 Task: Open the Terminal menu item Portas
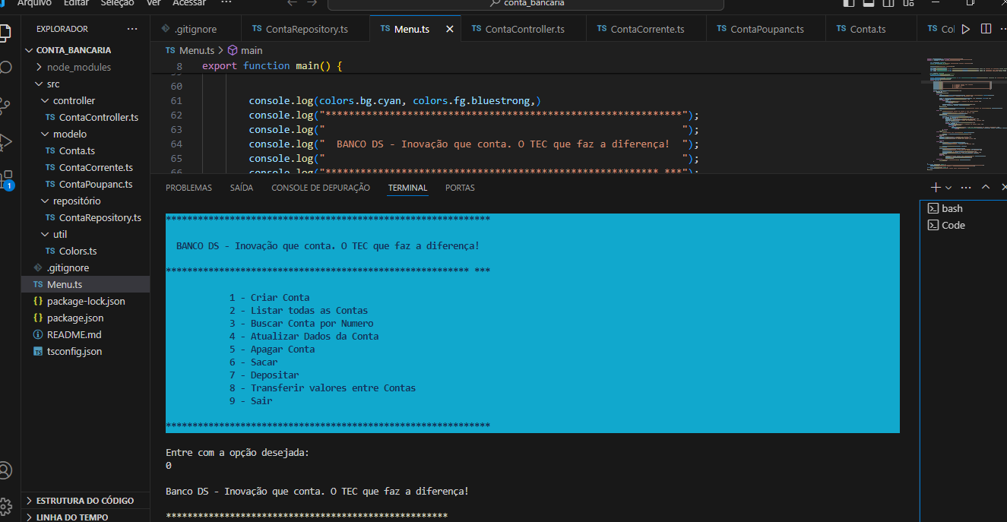[460, 187]
